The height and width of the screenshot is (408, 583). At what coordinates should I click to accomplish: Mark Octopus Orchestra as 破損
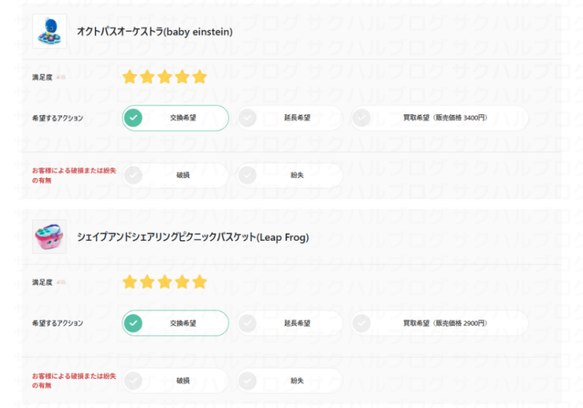pos(175,175)
